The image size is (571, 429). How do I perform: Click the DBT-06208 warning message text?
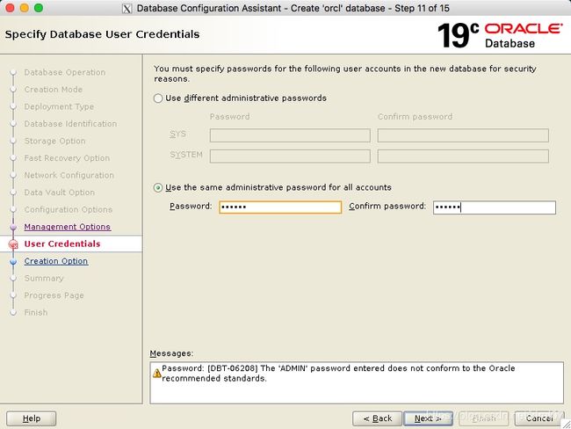click(338, 374)
